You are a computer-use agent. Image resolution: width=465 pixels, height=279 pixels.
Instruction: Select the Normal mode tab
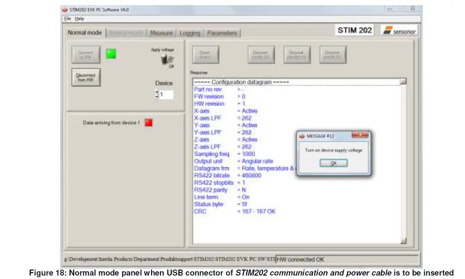tap(84, 33)
